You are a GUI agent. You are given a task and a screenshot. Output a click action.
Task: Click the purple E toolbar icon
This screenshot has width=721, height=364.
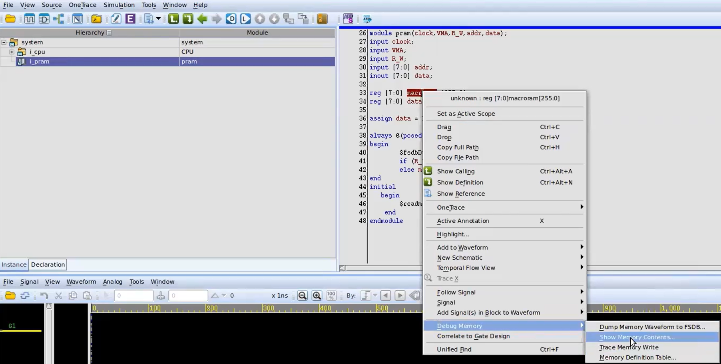(x=130, y=19)
